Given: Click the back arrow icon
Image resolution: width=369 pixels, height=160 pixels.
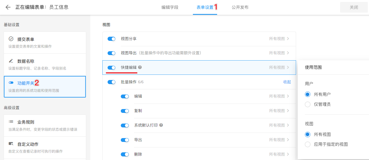Looking at the screenshot, I should (8, 7).
